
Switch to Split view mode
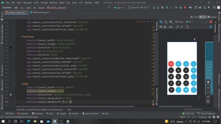(x=203, y=17)
